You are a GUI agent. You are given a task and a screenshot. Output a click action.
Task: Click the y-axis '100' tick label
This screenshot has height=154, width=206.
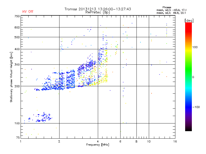pyautogui.click(x=17, y=123)
